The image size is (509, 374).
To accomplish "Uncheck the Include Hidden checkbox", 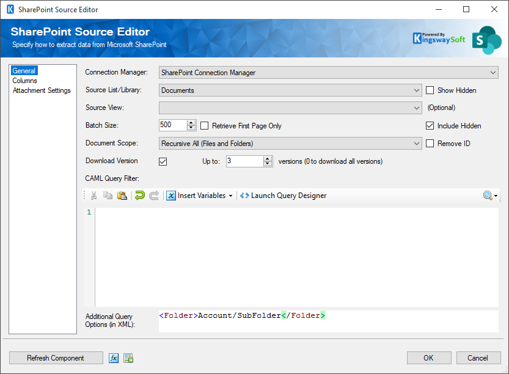I will tap(430, 126).
